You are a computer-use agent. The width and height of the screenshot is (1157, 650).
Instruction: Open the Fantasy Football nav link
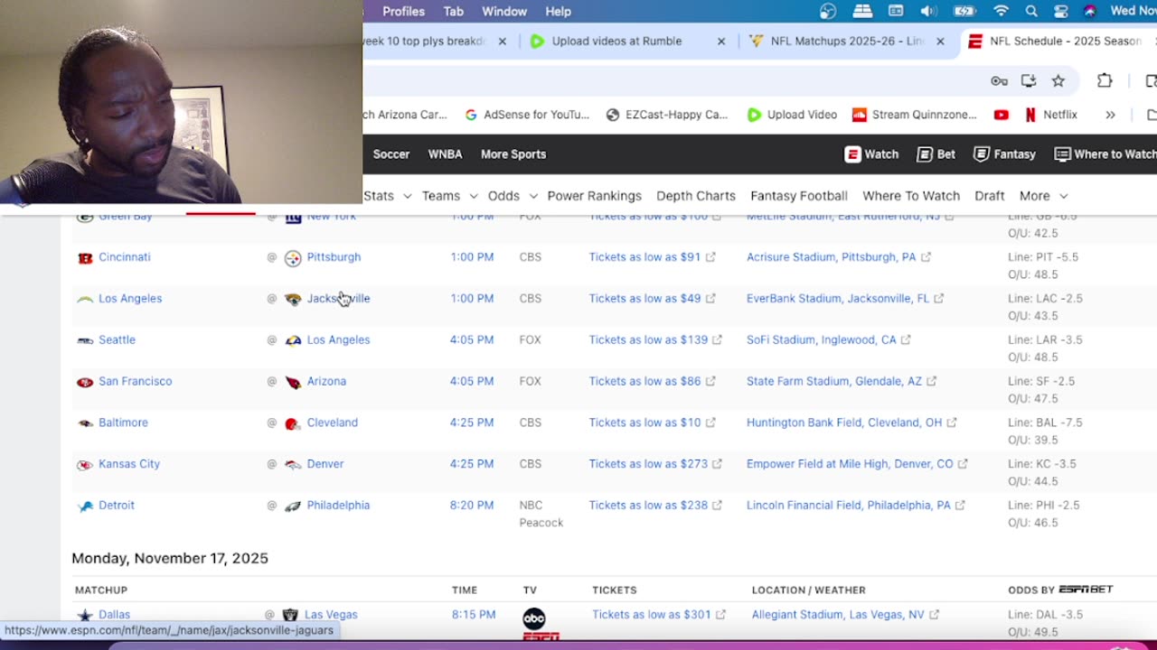799,196
